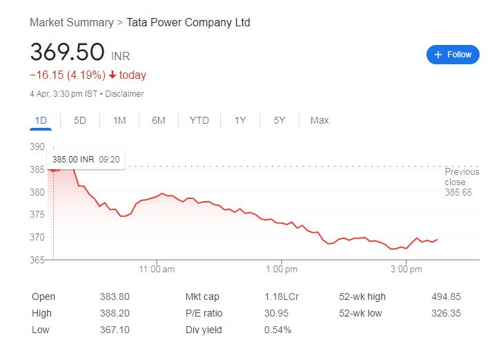Switch to the 5Y chart tab

[x=279, y=120]
